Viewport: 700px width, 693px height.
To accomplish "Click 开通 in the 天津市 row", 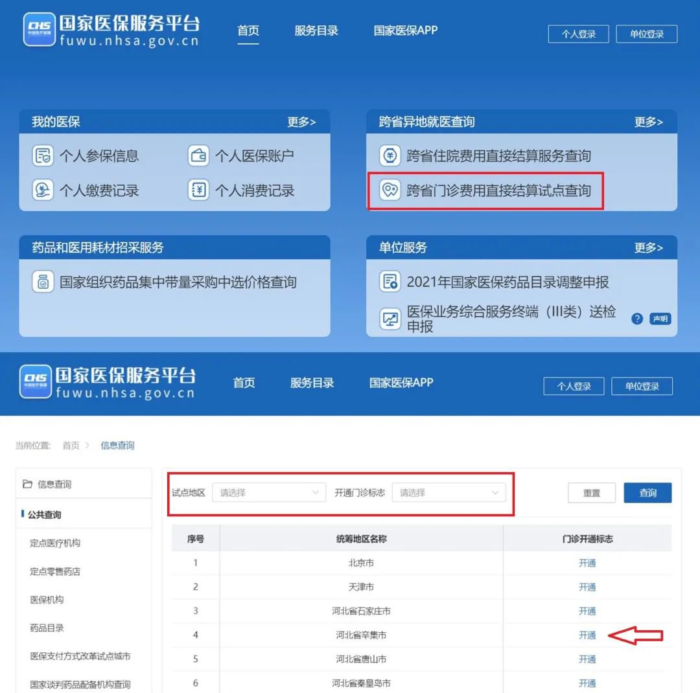I will click(587, 587).
